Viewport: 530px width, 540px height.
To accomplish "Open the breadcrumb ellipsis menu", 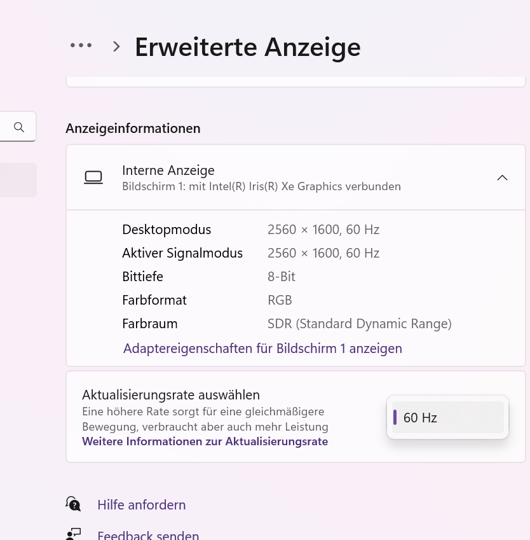I will tap(81, 45).
